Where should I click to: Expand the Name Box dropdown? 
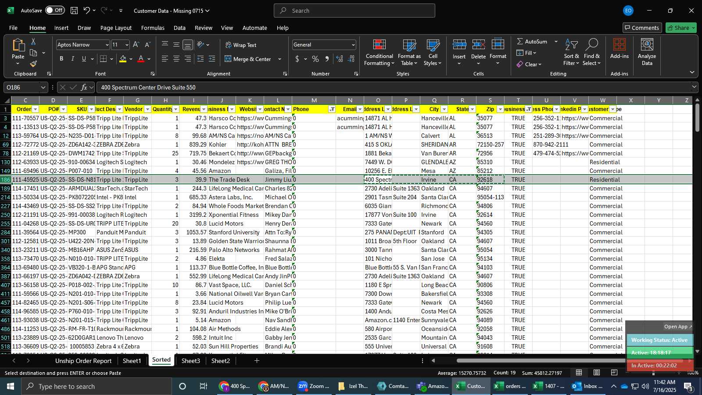(x=43, y=87)
